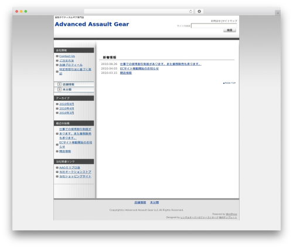Open Contact Us in sidebar
The height and width of the screenshot is (248, 293).
point(67,56)
